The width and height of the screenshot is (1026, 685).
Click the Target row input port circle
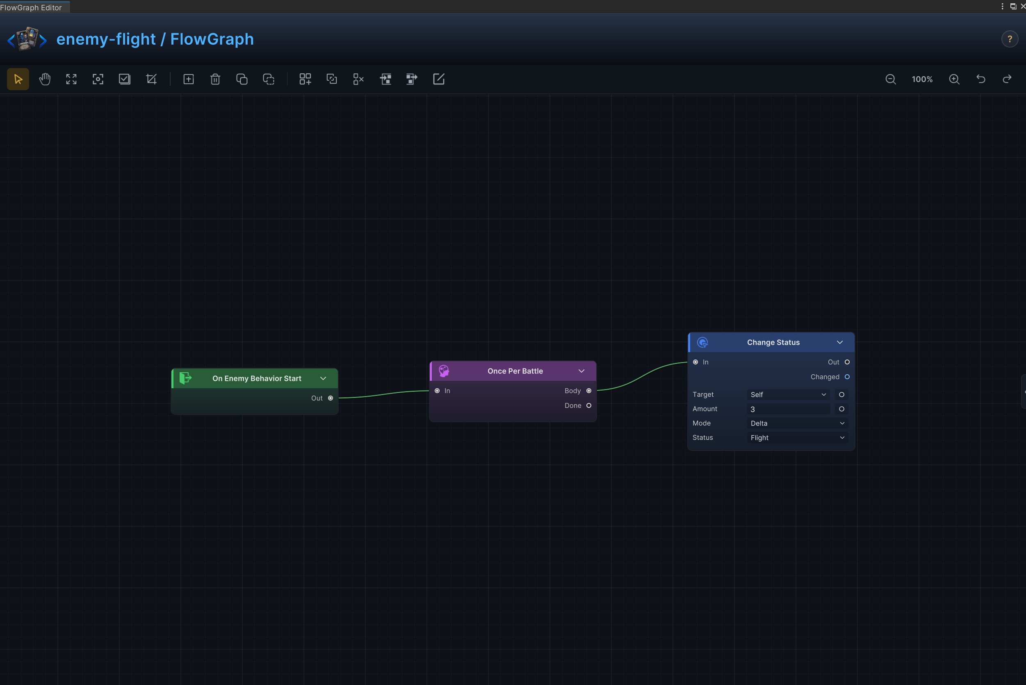tap(841, 394)
